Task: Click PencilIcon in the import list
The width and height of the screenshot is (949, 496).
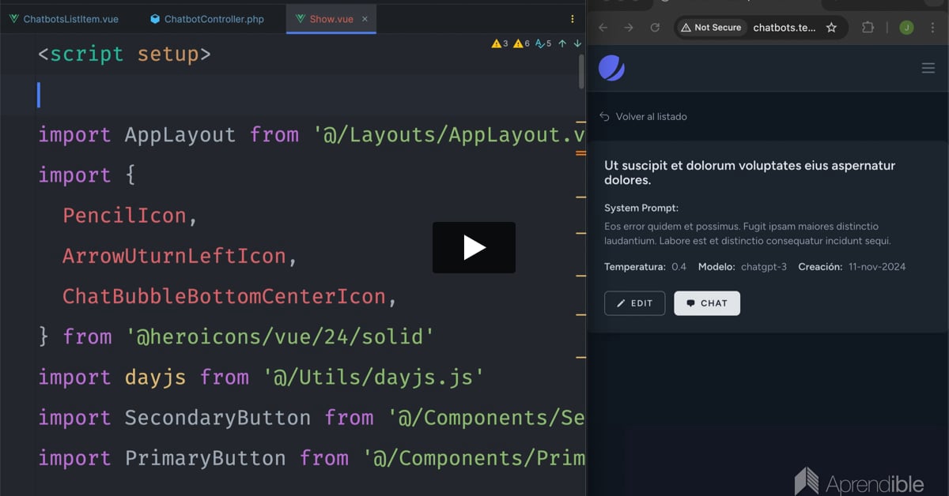Action: point(124,216)
